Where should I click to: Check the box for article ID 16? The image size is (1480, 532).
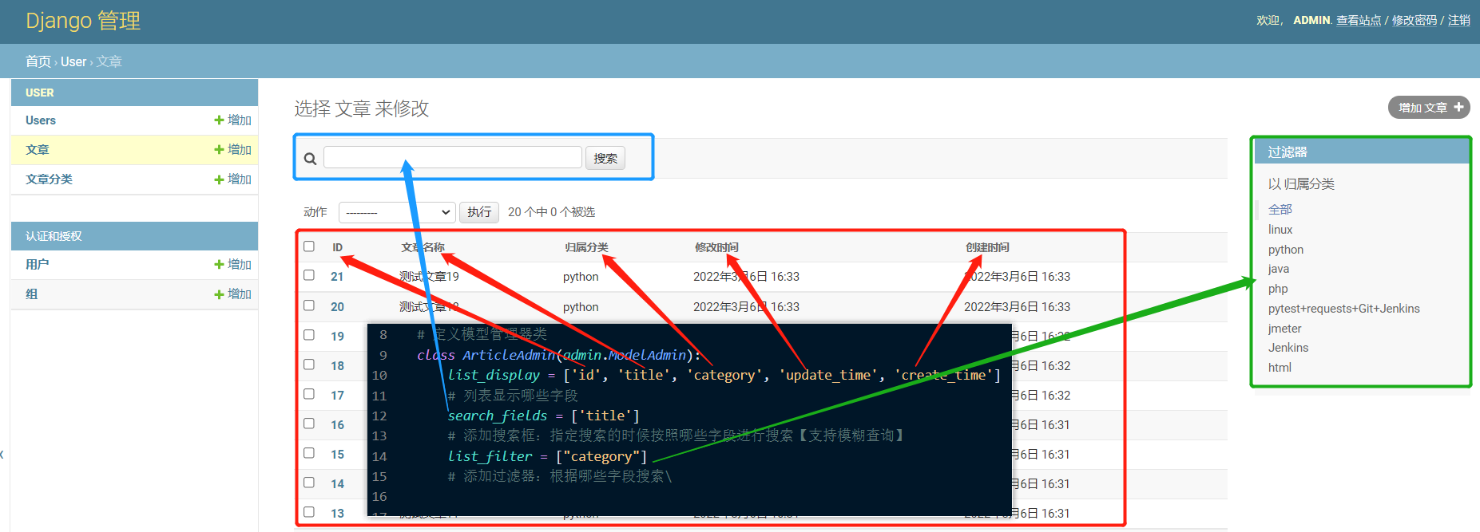click(309, 424)
